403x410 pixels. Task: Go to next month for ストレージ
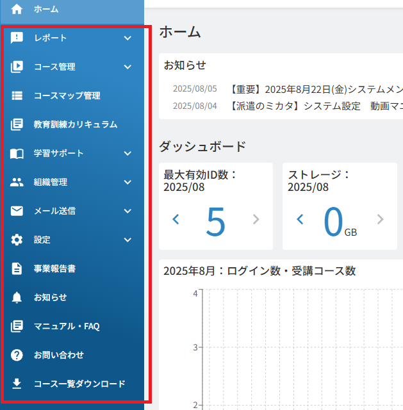(380, 219)
